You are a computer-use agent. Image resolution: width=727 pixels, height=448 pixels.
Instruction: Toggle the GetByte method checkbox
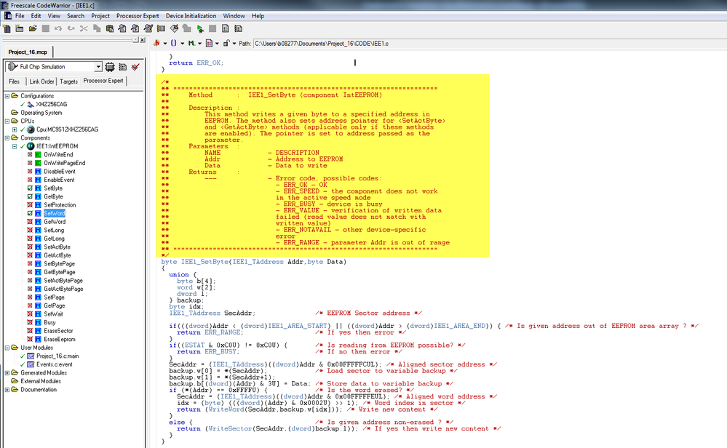tap(30, 196)
